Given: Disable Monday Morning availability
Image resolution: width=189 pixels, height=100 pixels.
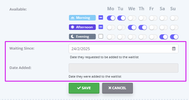Looking at the screenshot, I should [x=111, y=18].
